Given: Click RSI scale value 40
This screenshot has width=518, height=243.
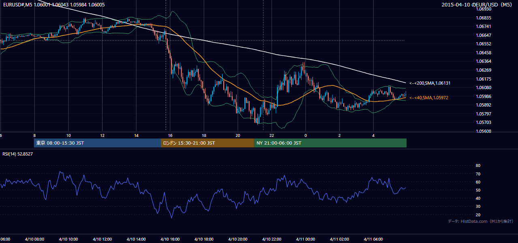Looking at the screenshot, I should tap(478, 198).
